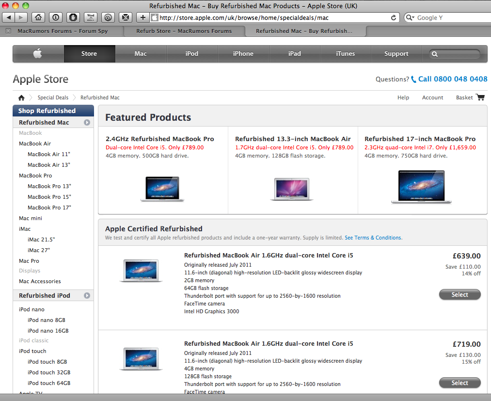This screenshot has height=401, width=491.
Task: Click the Word translate toolbar icon
Action: (x=91, y=17)
